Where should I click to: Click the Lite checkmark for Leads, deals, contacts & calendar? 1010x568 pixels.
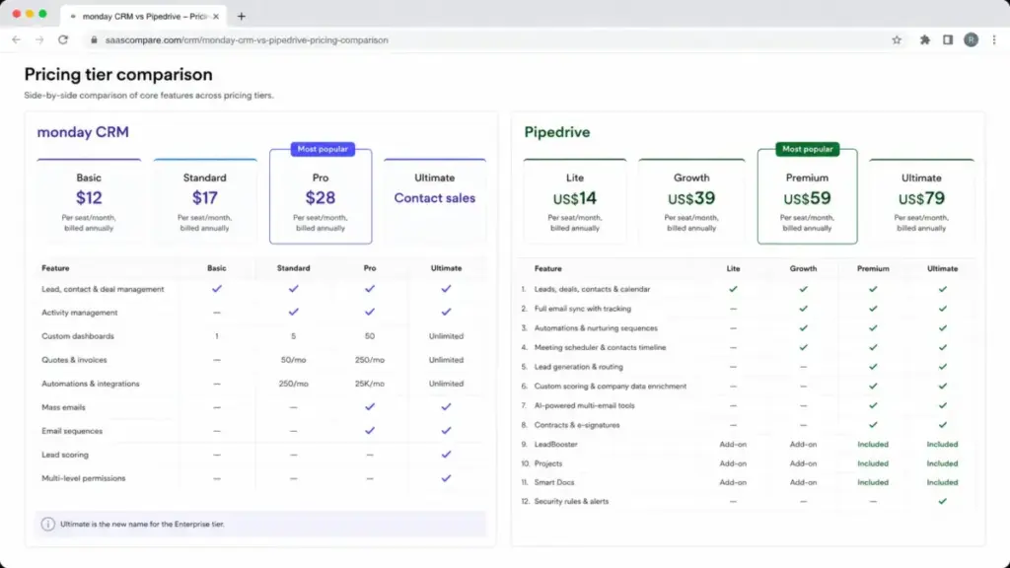pos(733,289)
